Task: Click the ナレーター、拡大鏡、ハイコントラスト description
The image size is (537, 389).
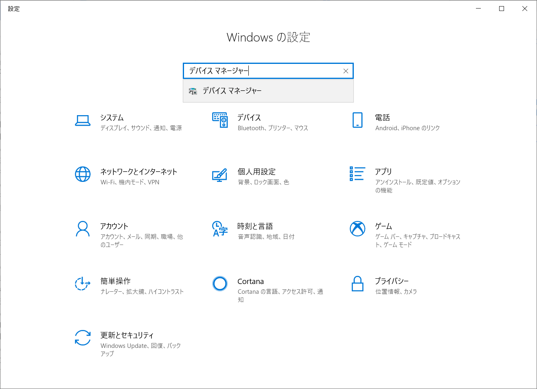Action: pyautogui.click(x=142, y=292)
